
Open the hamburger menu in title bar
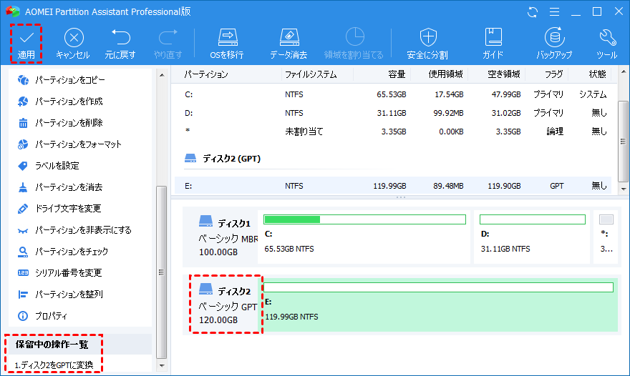coord(554,12)
